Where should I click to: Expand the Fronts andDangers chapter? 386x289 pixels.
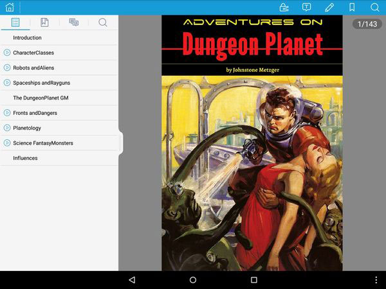[7, 113]
